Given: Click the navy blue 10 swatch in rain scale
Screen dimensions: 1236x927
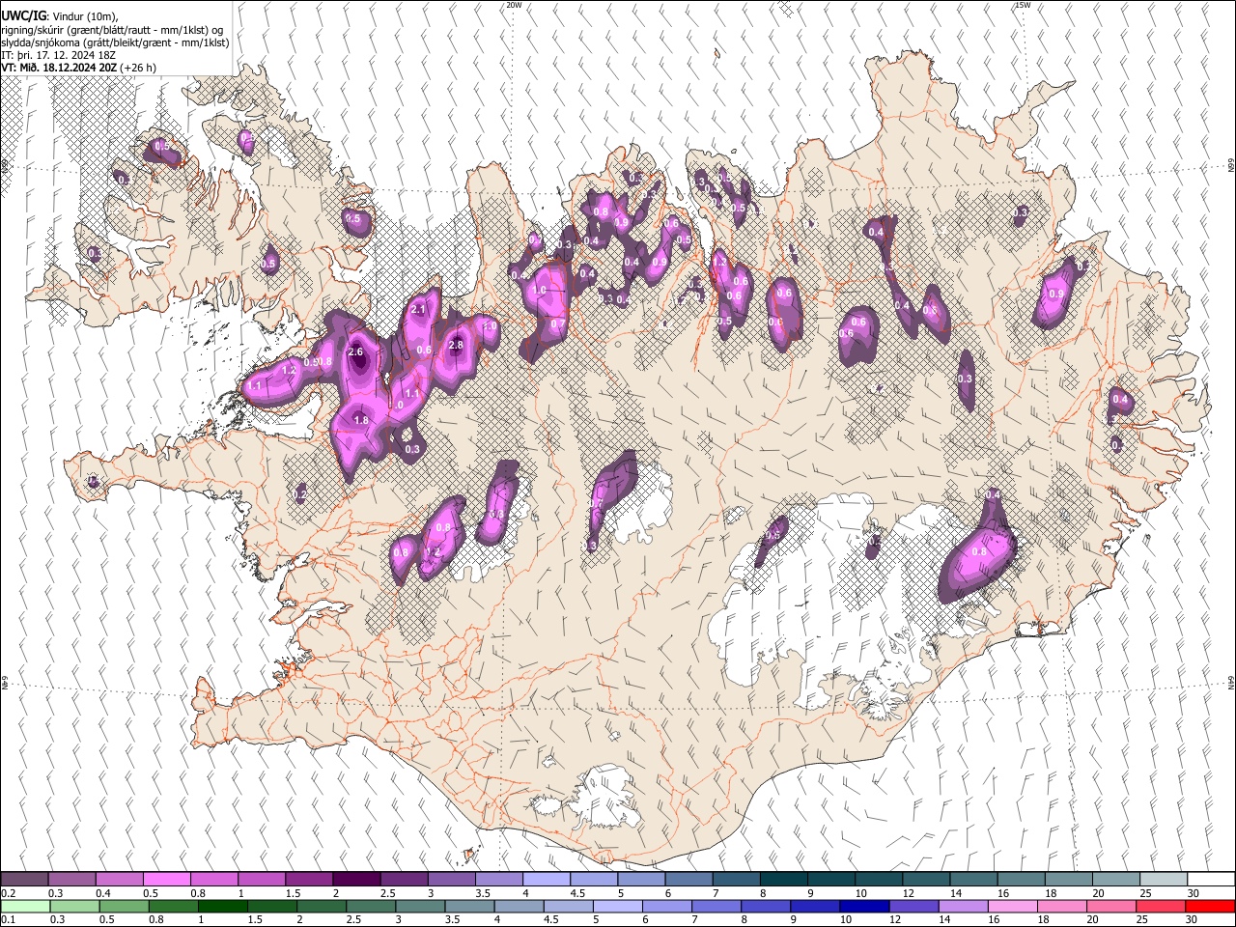Looking at the screenshot, I should [x=864, y=907].
